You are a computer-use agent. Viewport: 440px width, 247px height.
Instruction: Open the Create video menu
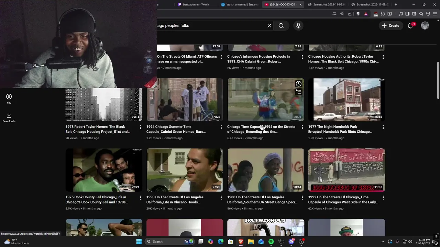[390, 26]
